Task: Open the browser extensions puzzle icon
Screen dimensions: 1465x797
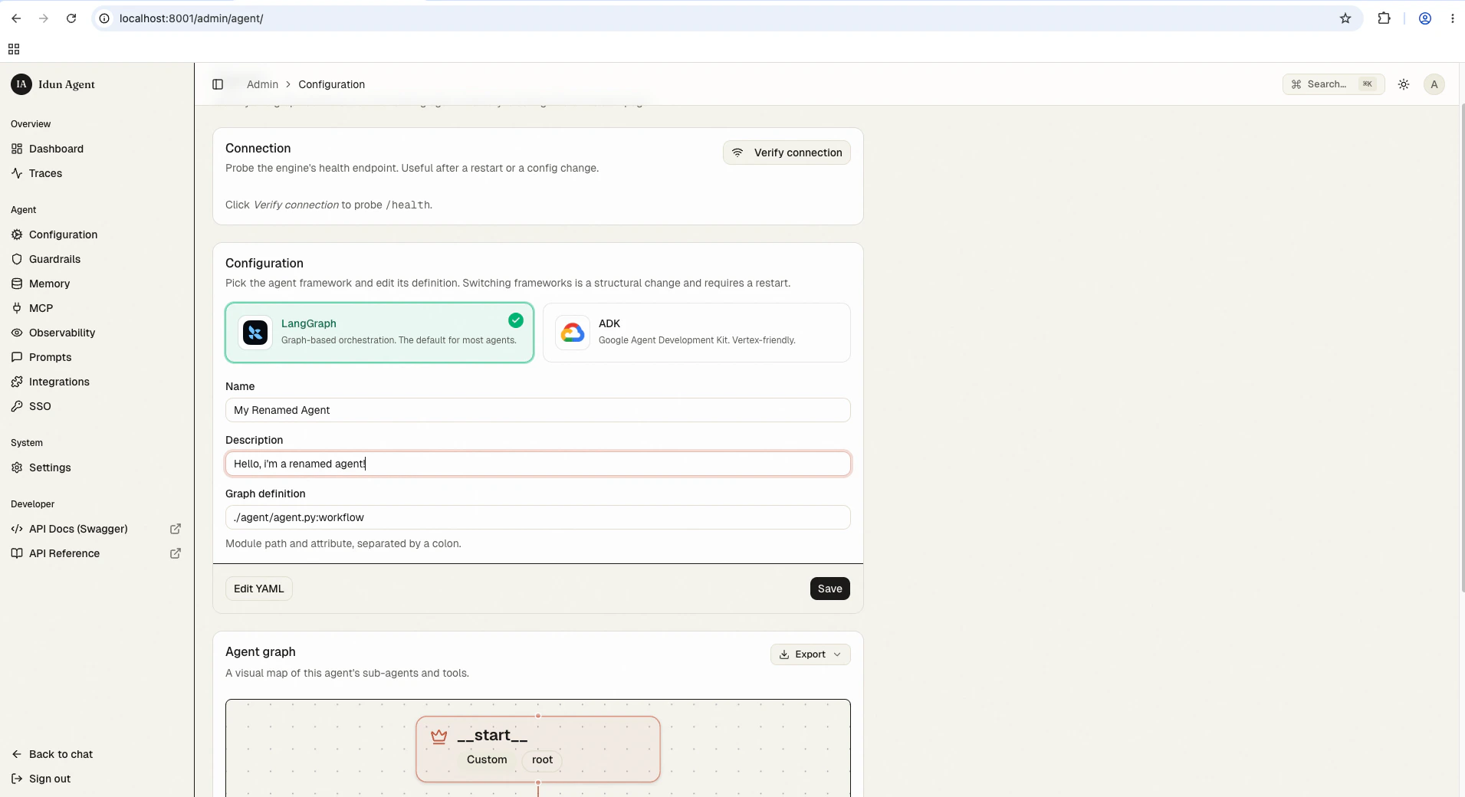Action: (x=1384, y=18)
